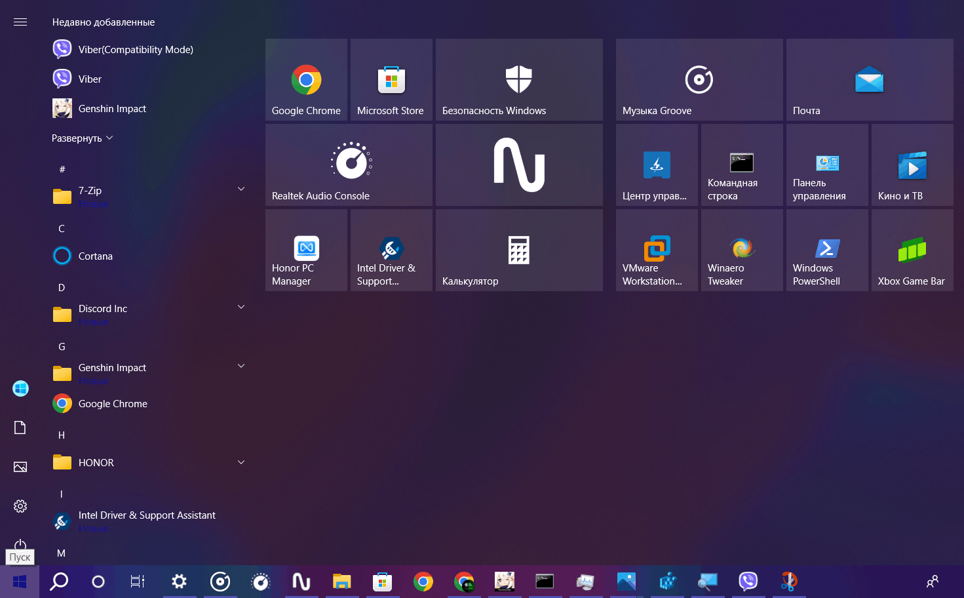Open the Центр управ... tile
This screenshot has height=598, width=964.
(x=657, y=165)
